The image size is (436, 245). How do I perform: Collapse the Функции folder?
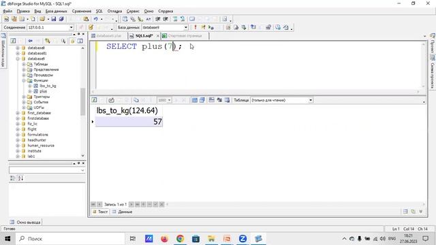[x=24, y=80]
